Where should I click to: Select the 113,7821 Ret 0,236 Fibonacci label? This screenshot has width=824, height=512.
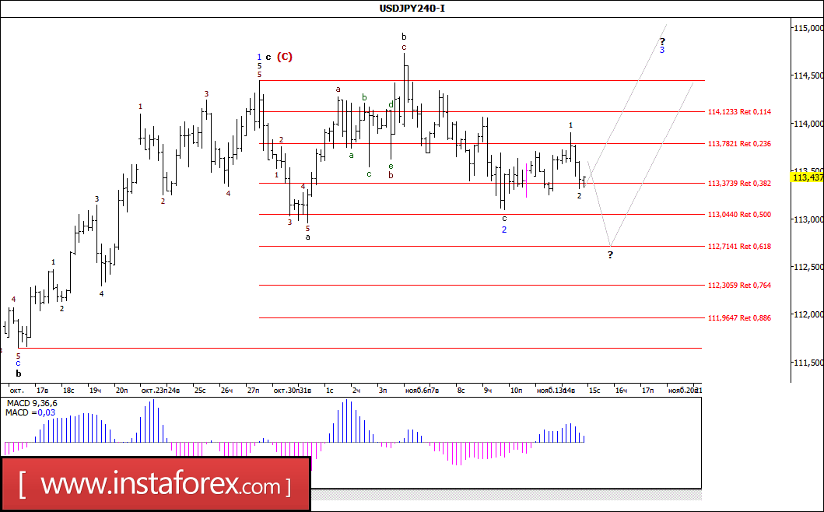tap(739, 144)
